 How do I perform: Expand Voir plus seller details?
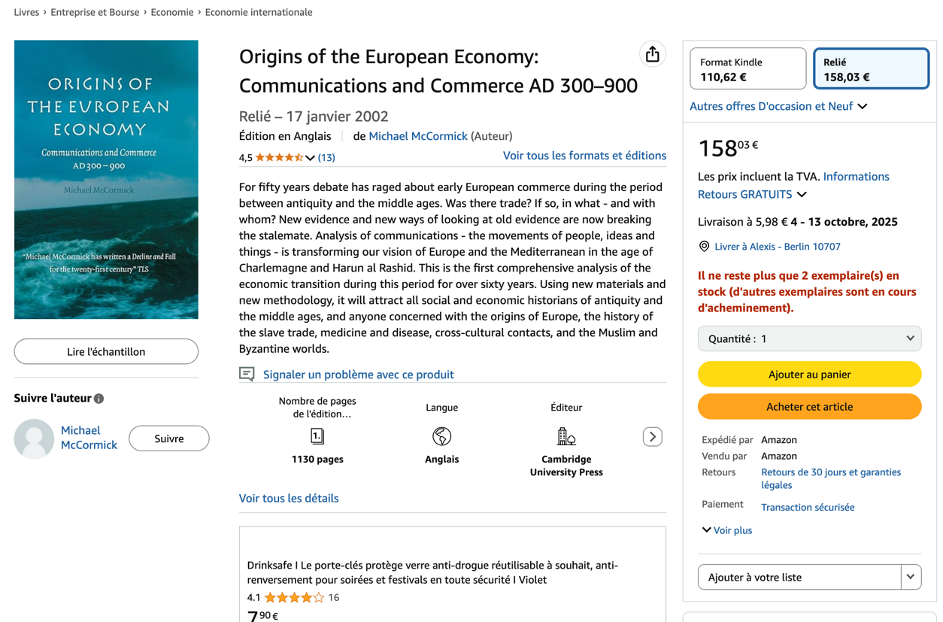[x=726, y=530]
